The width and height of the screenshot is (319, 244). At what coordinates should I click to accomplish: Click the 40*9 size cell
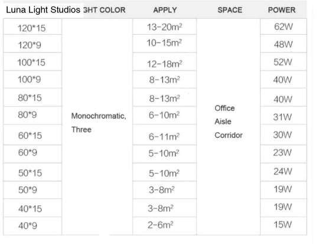point(32,226)
